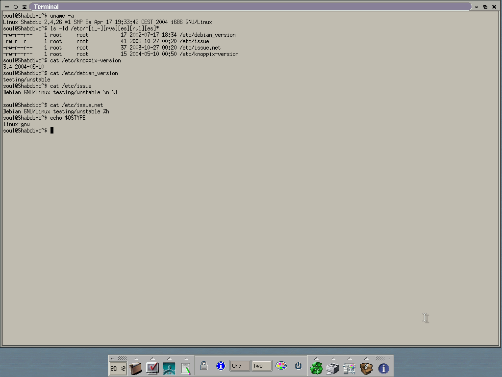
Task: Expand the popup above the ship's wheel
Action: [169, 359]
